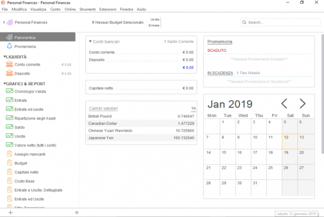
Task: Select January 24 in the calendar
Action: click(x=259, y=172)
